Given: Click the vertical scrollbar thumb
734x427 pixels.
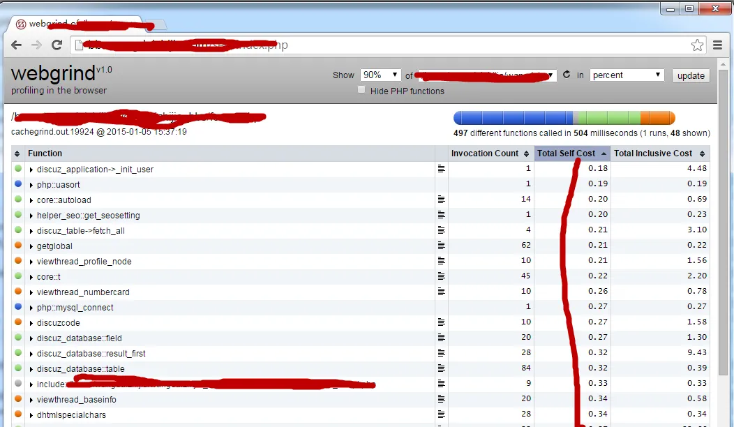Looking at the screenshot, I should coord(723,223).
